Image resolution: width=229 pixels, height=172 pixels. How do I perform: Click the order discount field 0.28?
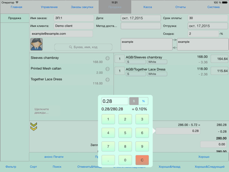point(178,131)
